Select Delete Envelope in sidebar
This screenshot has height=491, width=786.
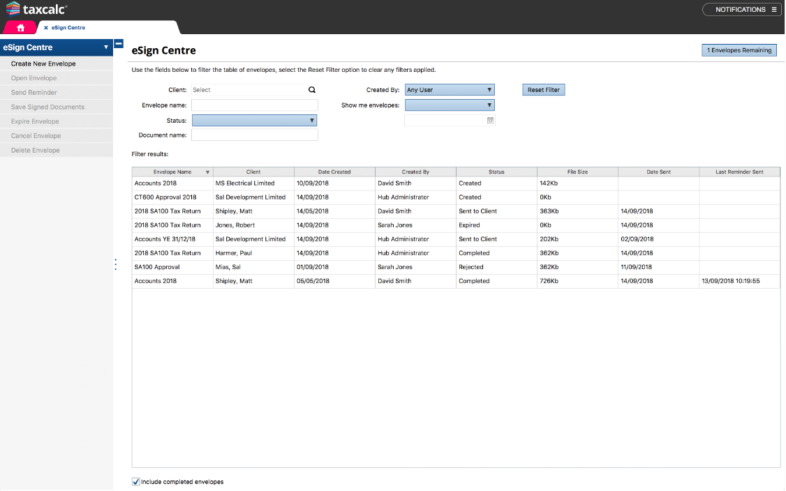pos(57,151)
